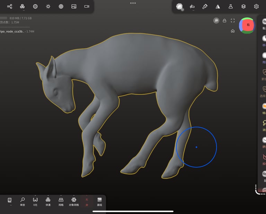266x214 pixels.
Task: Select the 层 layer brush tool
Action: (264, 176)
